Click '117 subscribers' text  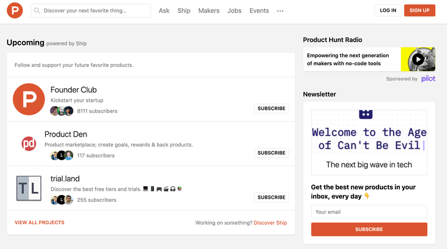pos(96,155)
